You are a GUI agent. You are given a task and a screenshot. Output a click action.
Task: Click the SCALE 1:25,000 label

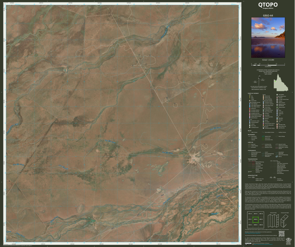click(x=268, y=60)
